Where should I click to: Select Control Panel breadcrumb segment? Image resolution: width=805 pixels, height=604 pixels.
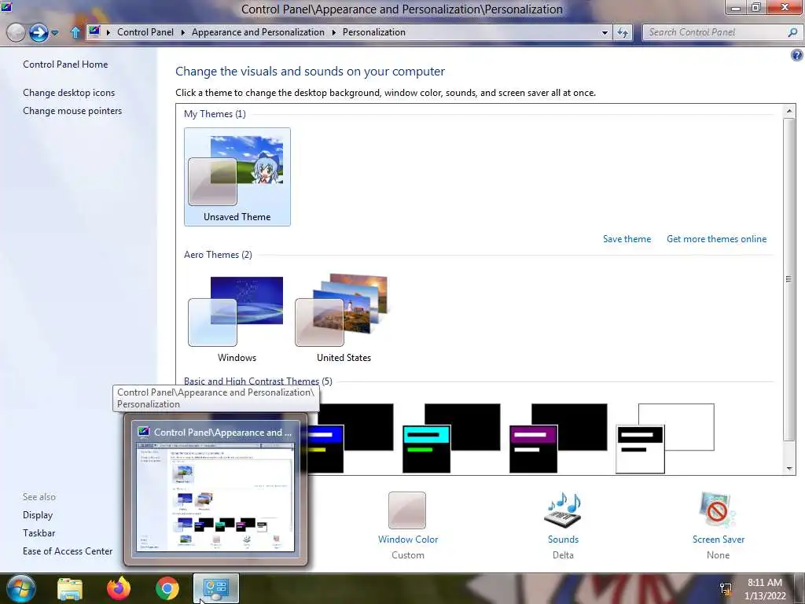click(145, 31)
